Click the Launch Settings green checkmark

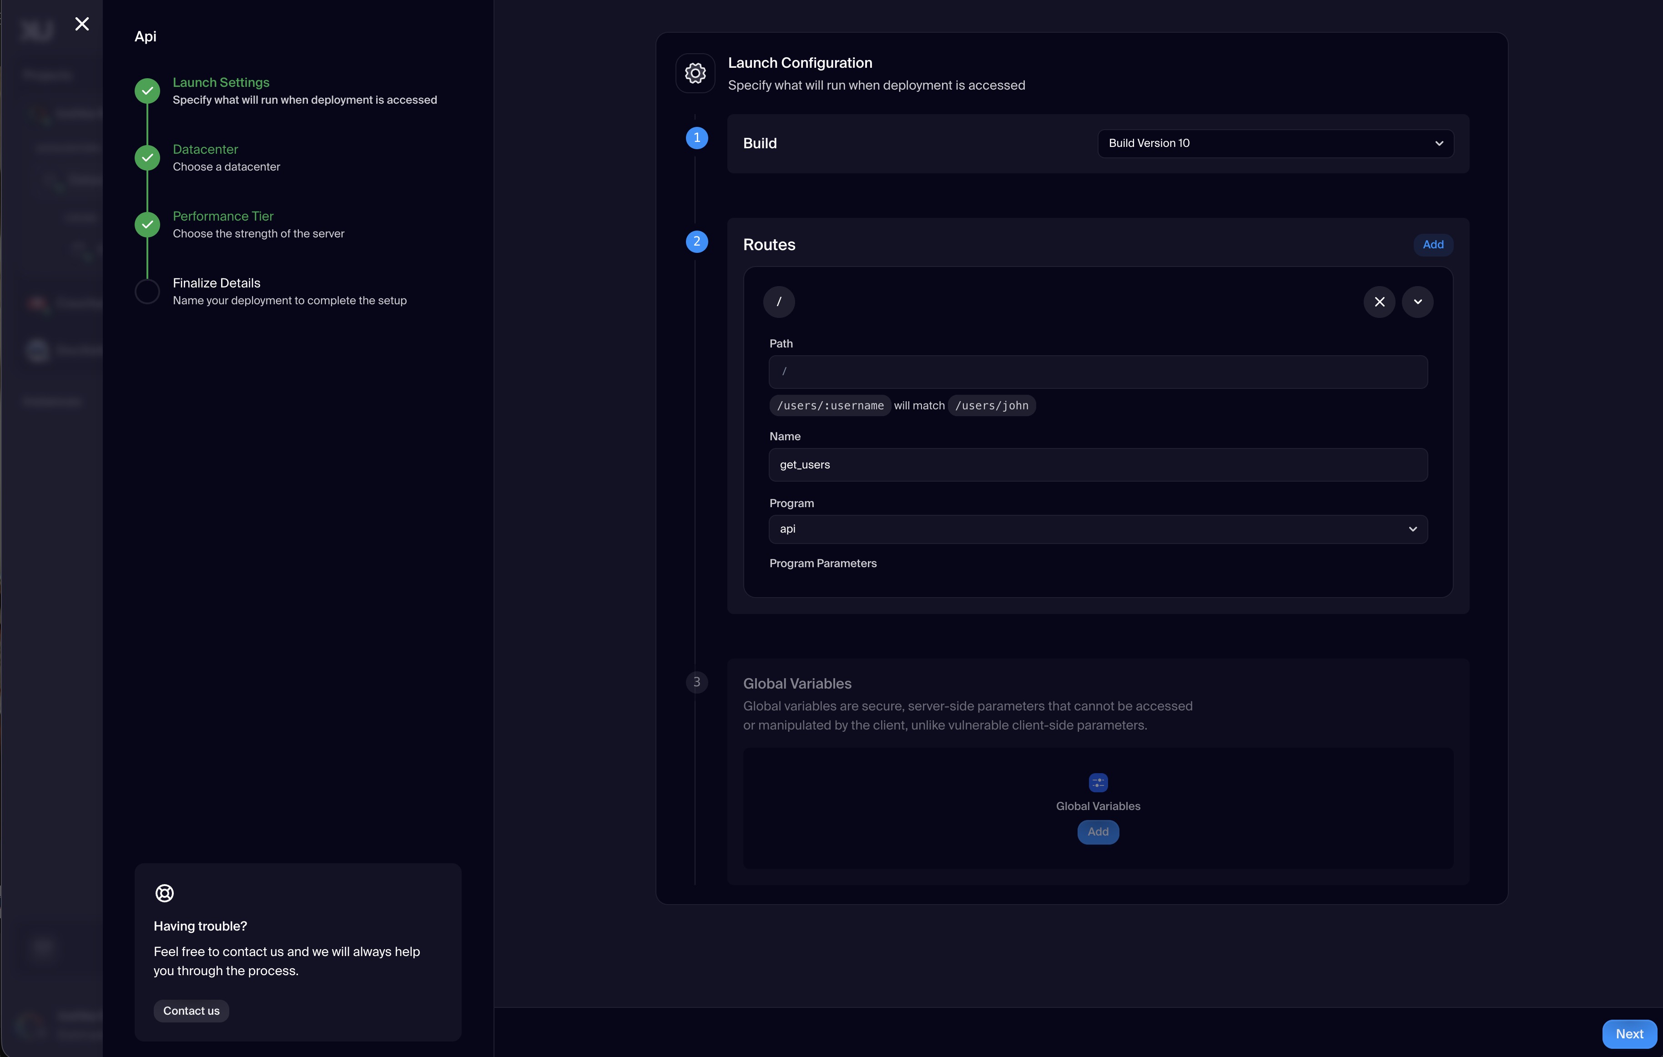pos(147,91)
